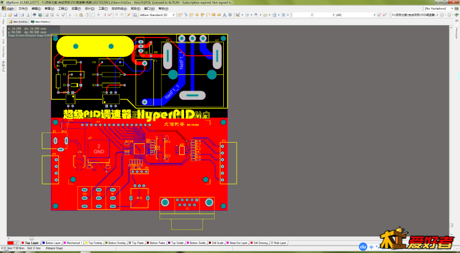Screen dimensions: 460x253
Task: Select the Top Overlay layer tab
Action: click(94, 243)
